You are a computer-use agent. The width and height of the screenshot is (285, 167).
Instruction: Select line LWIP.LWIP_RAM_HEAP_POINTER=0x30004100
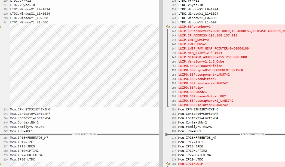coord(214,48)
